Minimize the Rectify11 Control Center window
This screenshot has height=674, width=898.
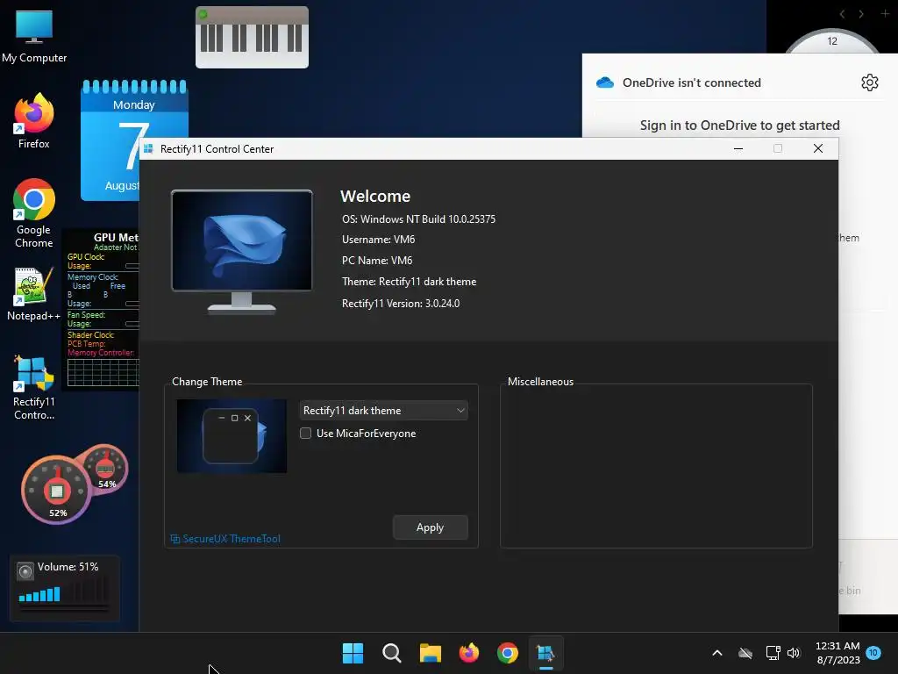pyautogui.click(x=738, y=149)
